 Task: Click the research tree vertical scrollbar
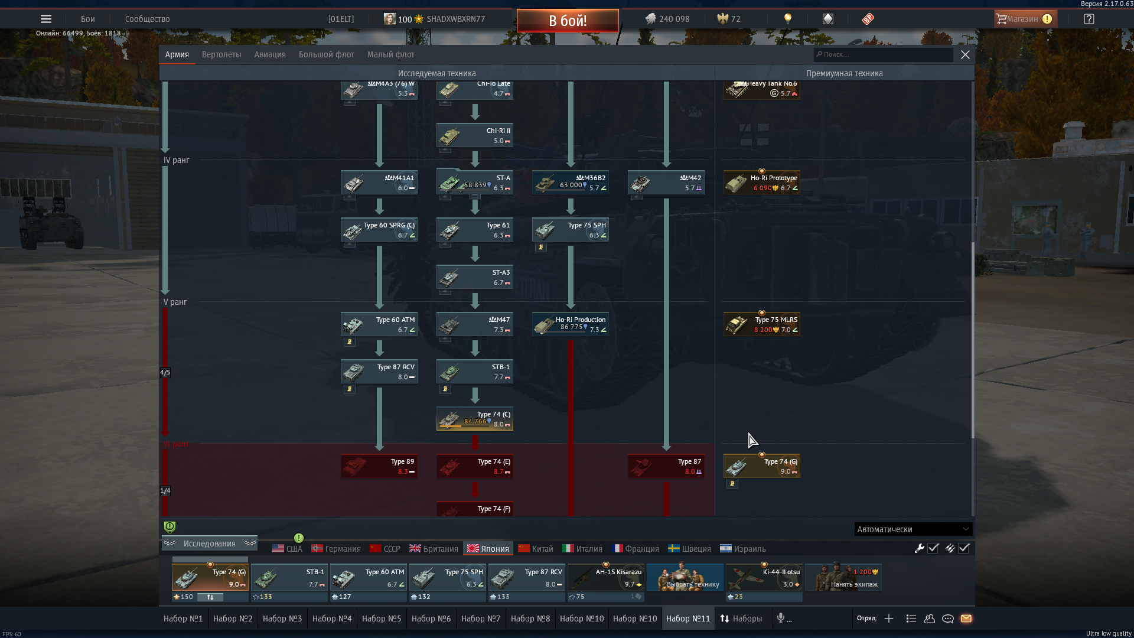(x=972, y=340)
